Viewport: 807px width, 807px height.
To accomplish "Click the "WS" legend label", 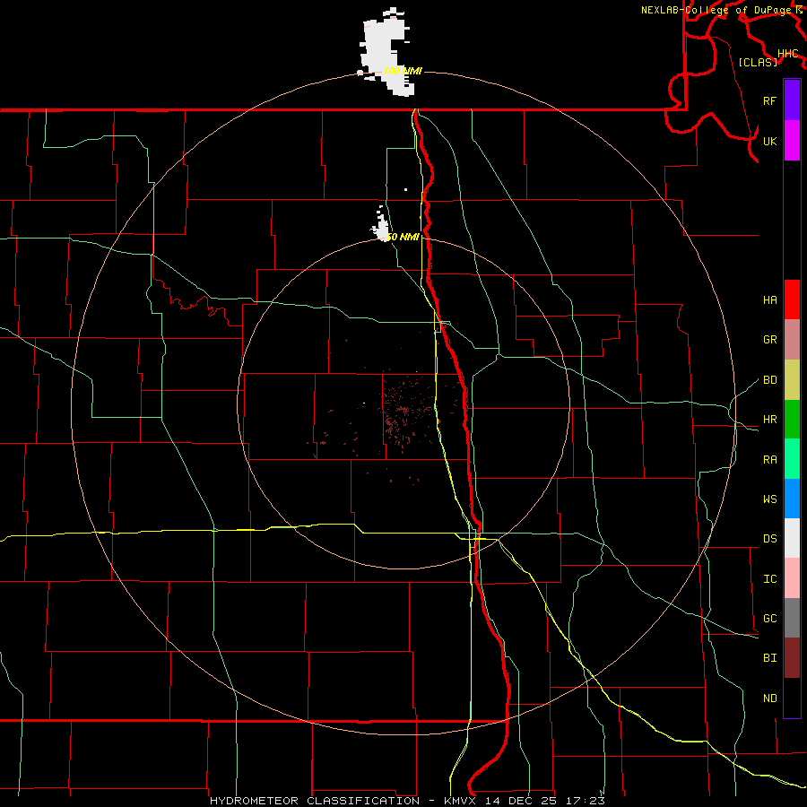I will click(769, 499).
